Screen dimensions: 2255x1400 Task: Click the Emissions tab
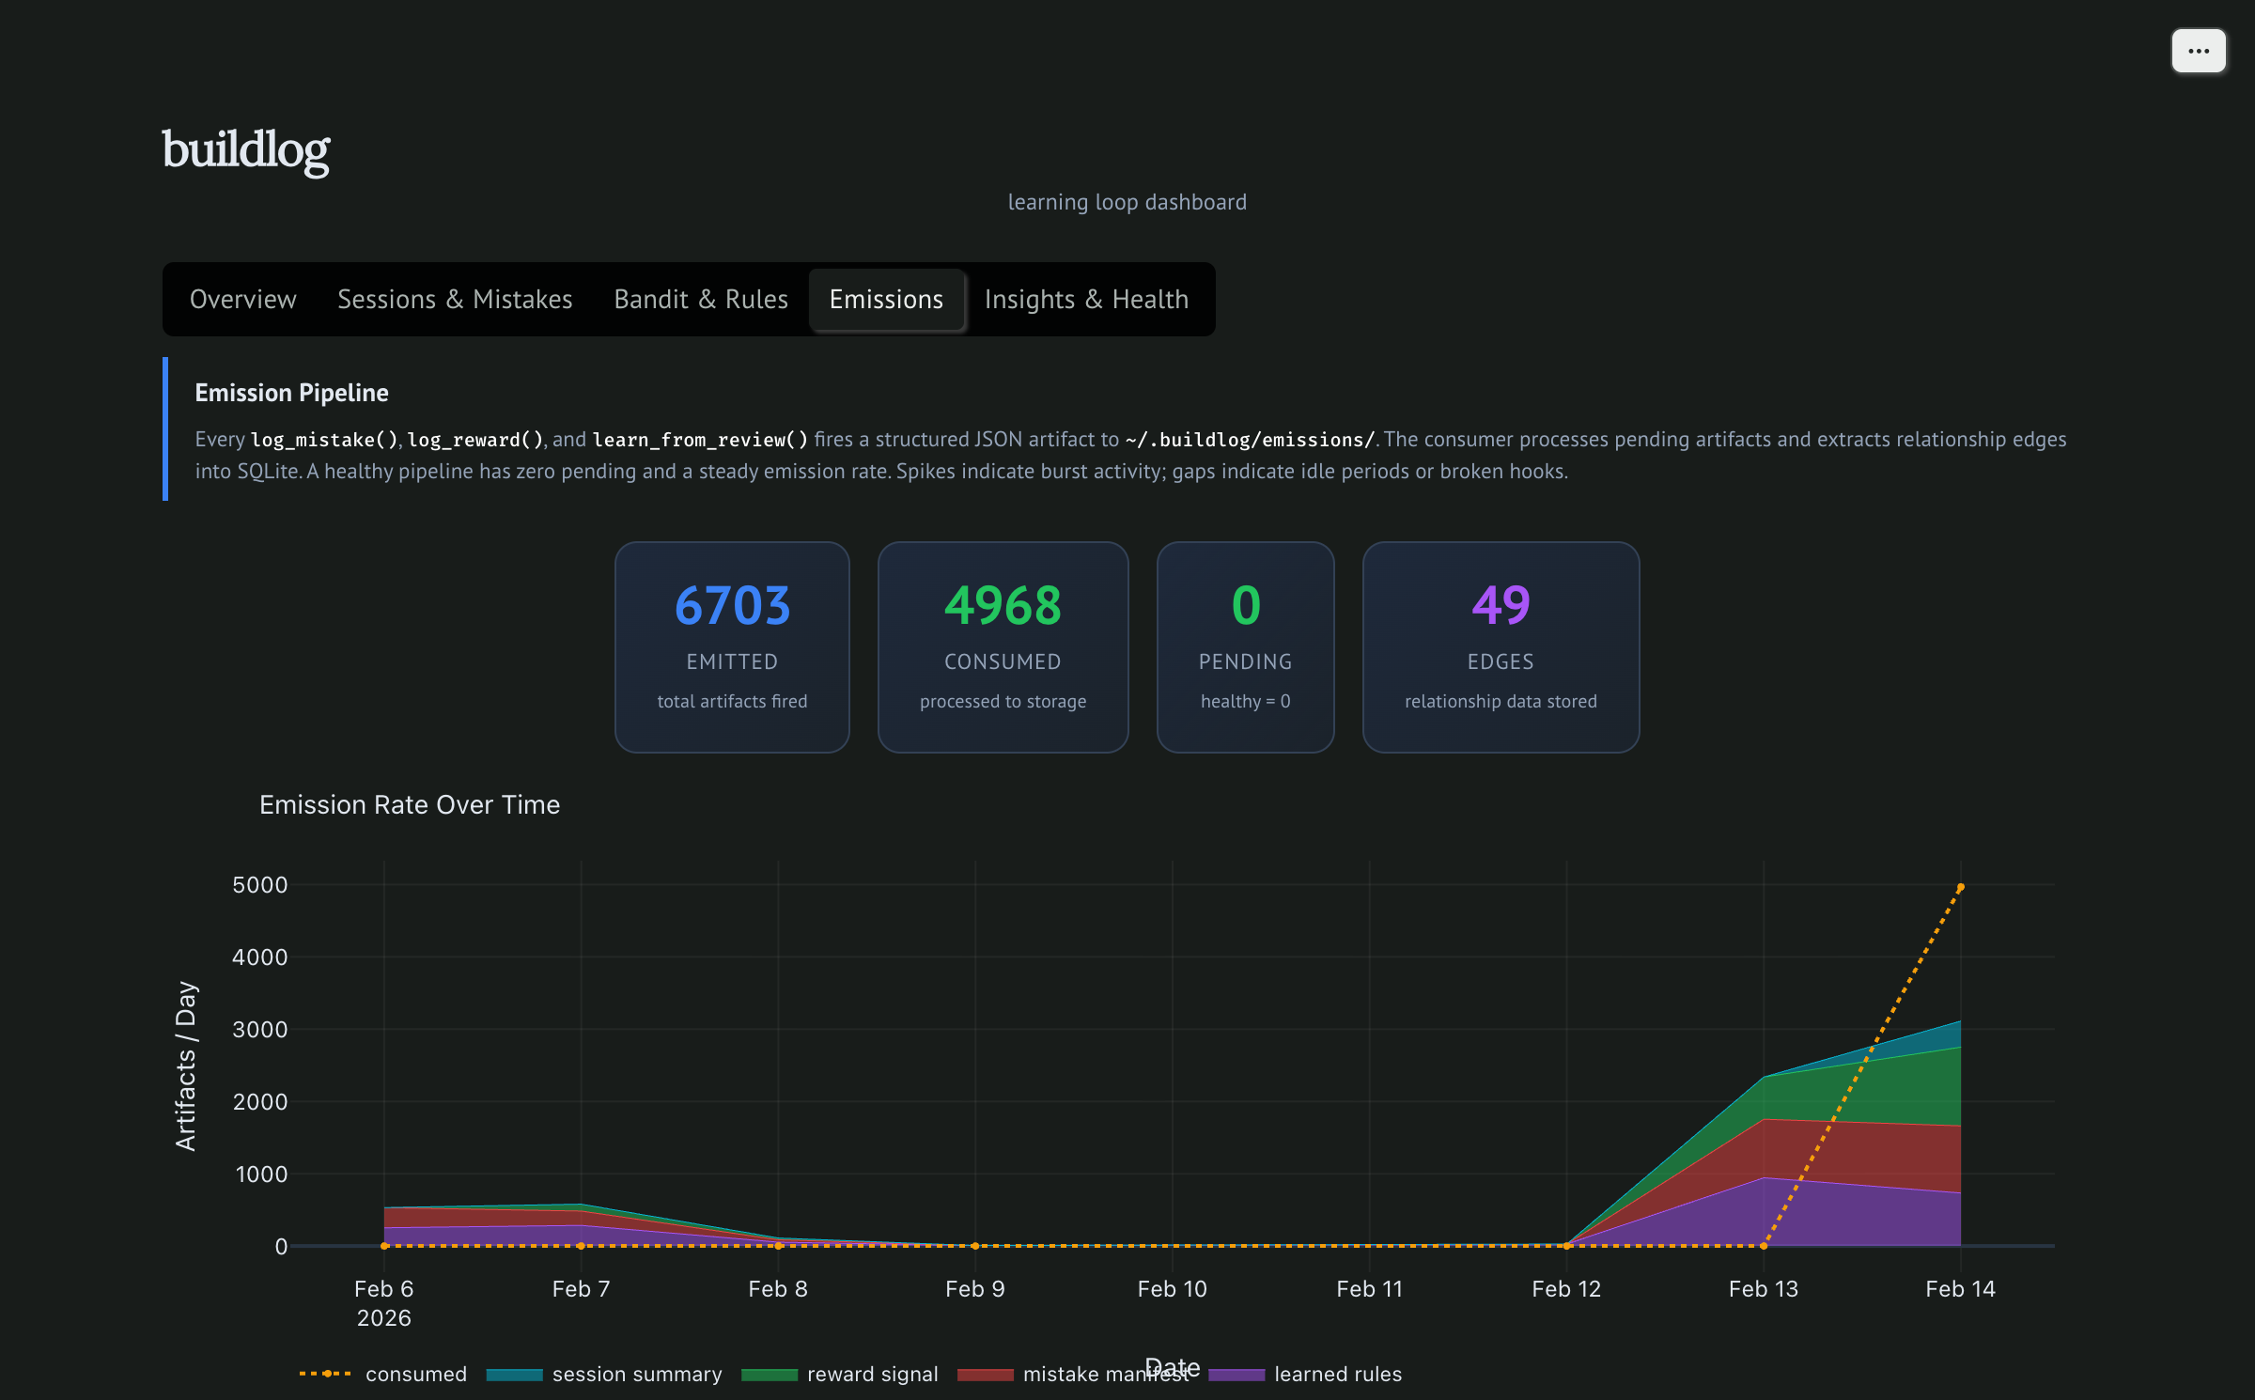(885, 299)
